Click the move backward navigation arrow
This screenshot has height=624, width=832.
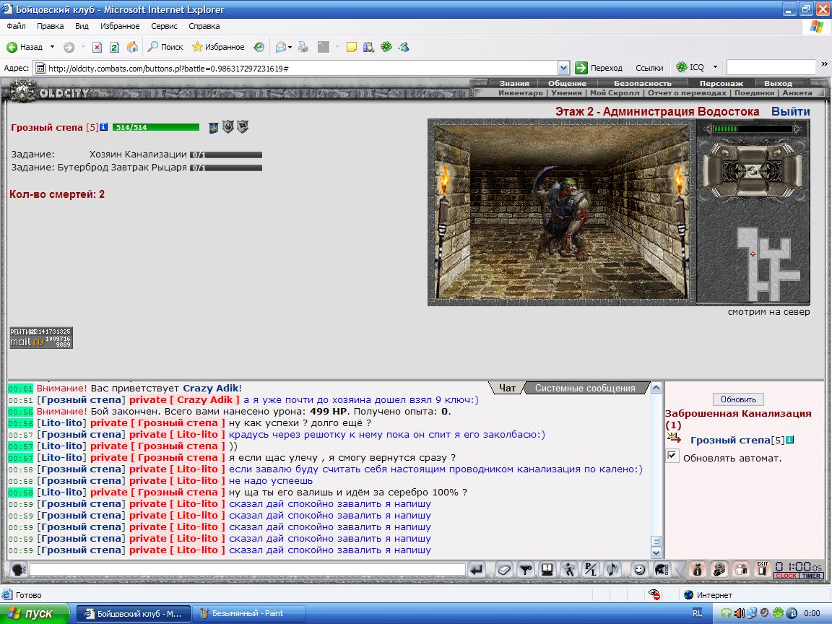pos(753,186)
